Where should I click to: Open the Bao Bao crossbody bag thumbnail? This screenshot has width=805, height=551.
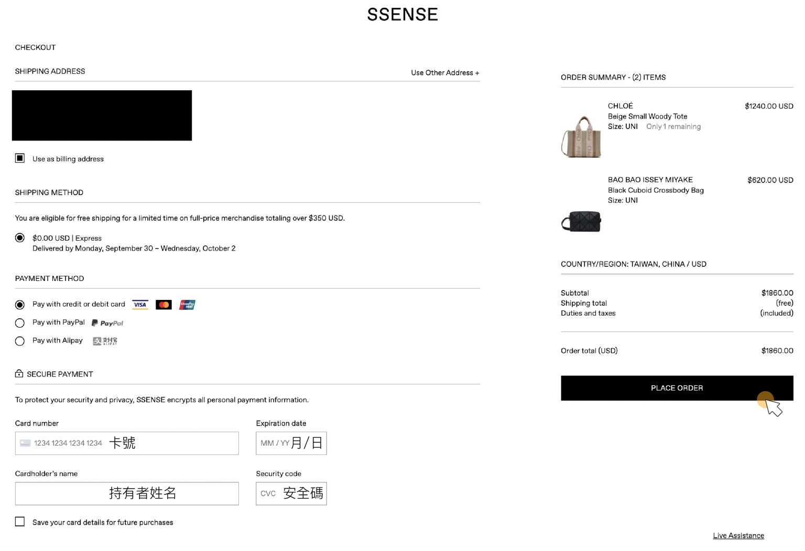(581, 221)
